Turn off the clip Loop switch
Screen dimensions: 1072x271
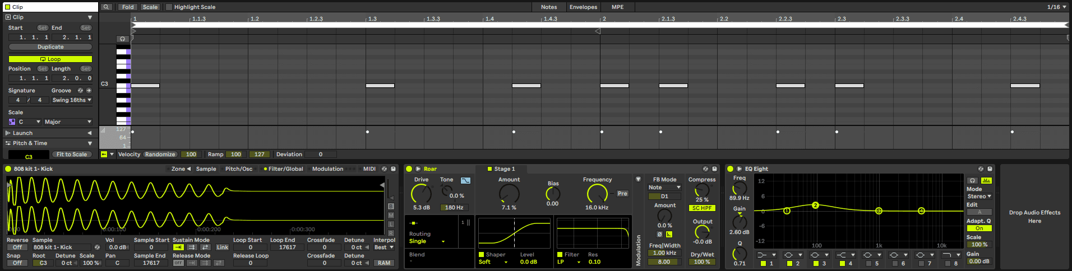pos(50,59)
